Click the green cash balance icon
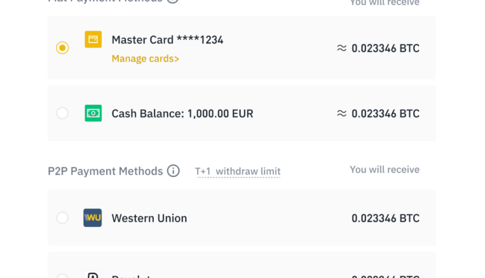Screen dimensions: 485x278 93,113
